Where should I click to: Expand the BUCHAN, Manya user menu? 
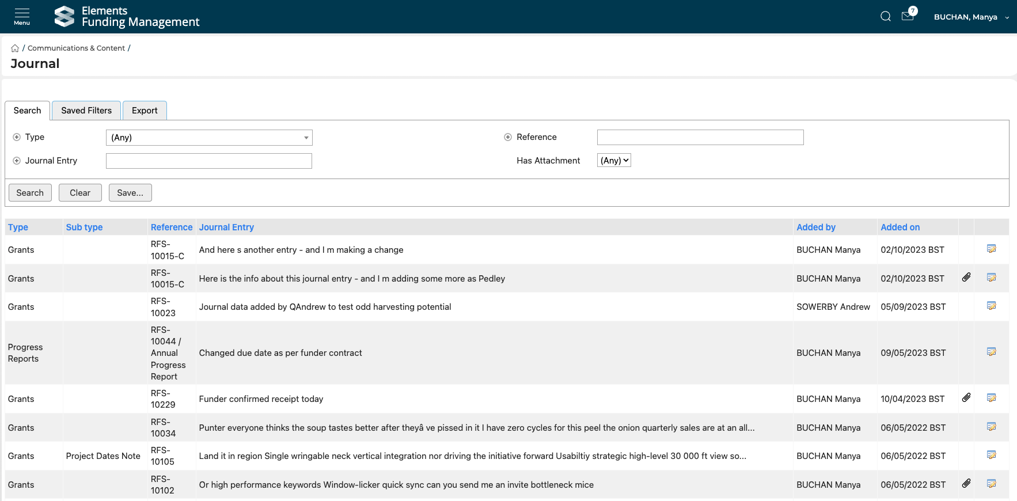(971, 17)
